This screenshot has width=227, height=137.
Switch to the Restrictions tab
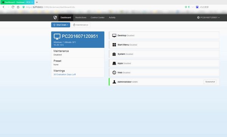pyautogui.click(x=81, y=17)
